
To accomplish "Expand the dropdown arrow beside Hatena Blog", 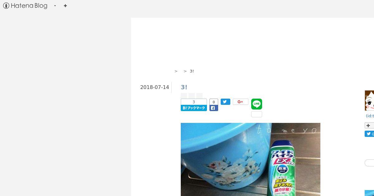I will pyautogui.click(x=55, y=6).
